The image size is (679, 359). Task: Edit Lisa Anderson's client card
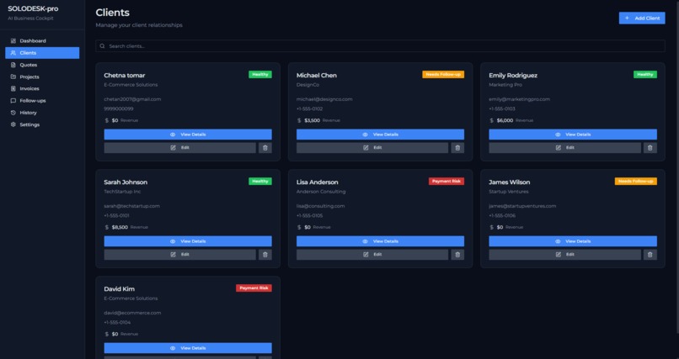[x=372, y=255]
